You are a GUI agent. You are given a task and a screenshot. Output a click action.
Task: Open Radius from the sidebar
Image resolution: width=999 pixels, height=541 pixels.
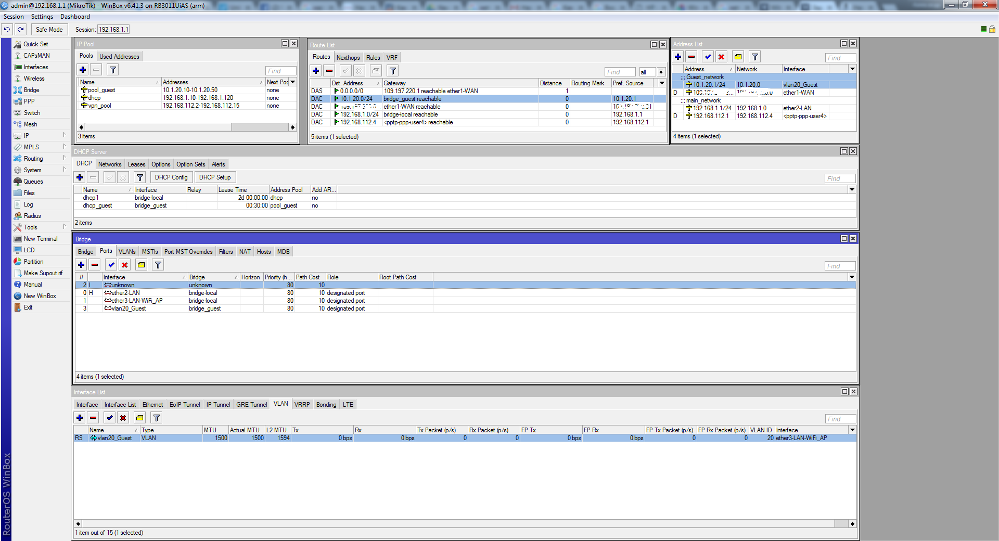coord(32,216)
